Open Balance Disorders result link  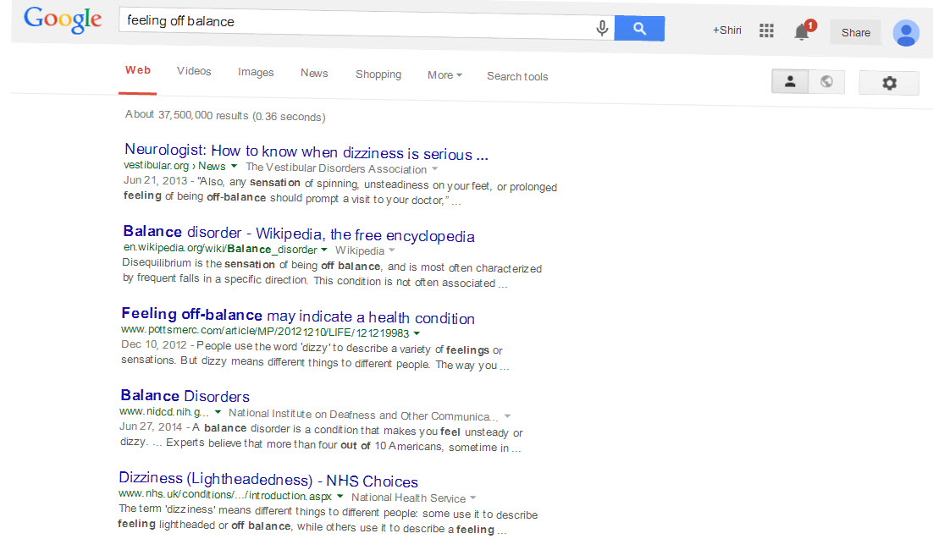pos(185,396)
